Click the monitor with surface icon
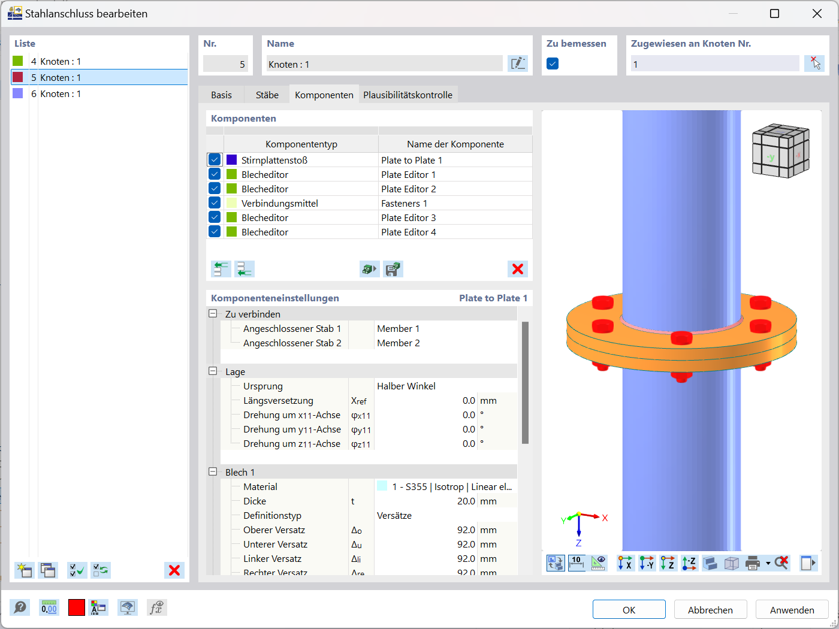This screenshot has width=839, height=629. pyautogui.click(x=127, y=608)
